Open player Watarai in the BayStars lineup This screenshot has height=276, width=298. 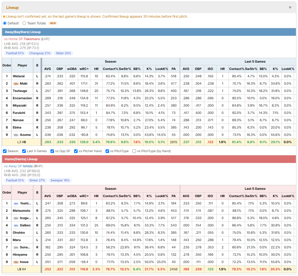pyautogui.click(x=19, y=76)
